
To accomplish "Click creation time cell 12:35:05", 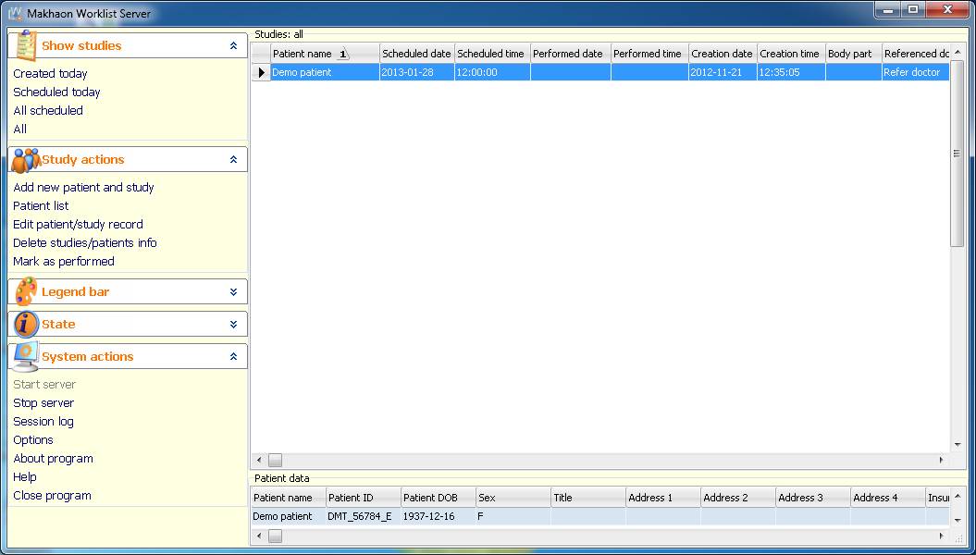I will (x=791, y=72).
